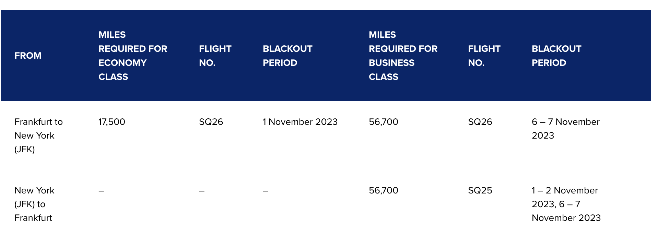Image resolution: width=658 pixels, height=236 pixels.
Task: Click the dash under economy miles
Action: click(x=101, y=191)
